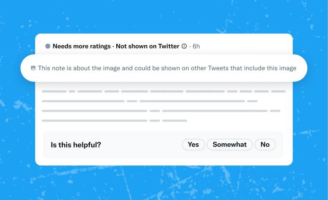Image resolution: width=328 pixels, height=200 pixels.
Task: Choose the "Somewhat" helpfulness option
Action: tap(230, 144)
